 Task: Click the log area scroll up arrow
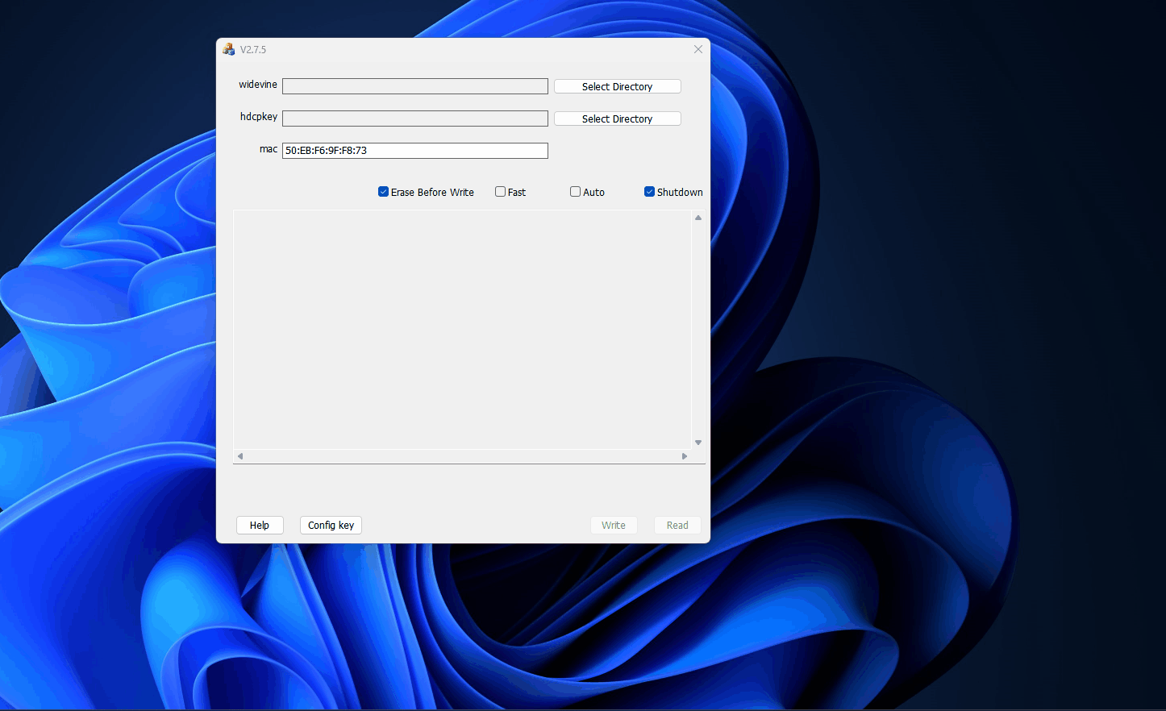click(698, 218)
